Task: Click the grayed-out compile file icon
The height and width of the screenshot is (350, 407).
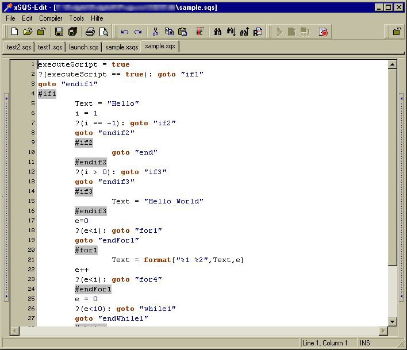Action: 292,32
